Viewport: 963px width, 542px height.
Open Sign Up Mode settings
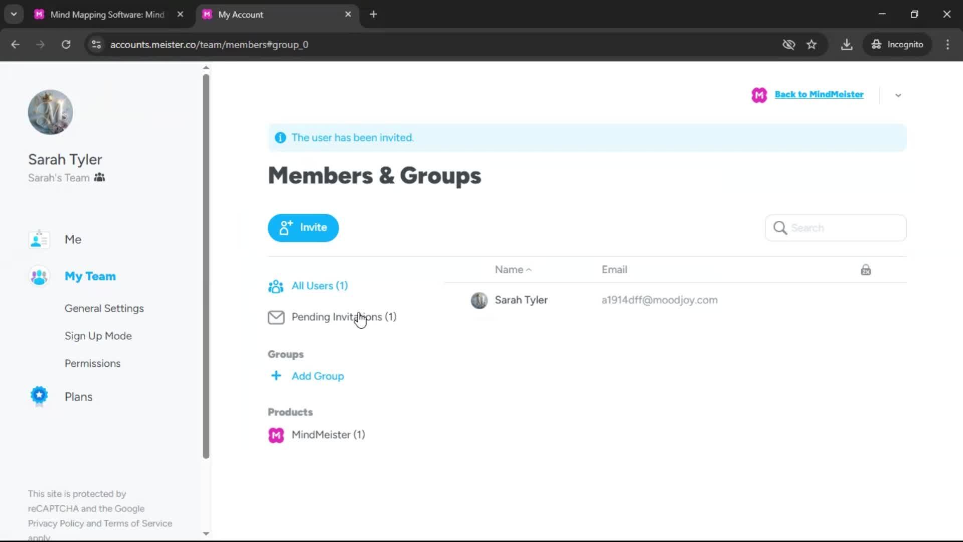pyautogui.click(x=98, y=336)
